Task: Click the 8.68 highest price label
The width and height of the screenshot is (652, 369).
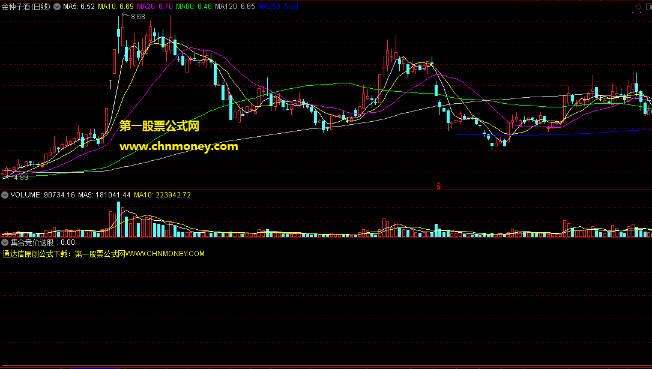Action: tap(138, 17)
